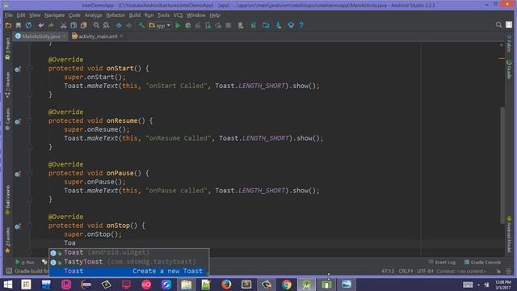Click the Stop square icon

coord(228,25)
